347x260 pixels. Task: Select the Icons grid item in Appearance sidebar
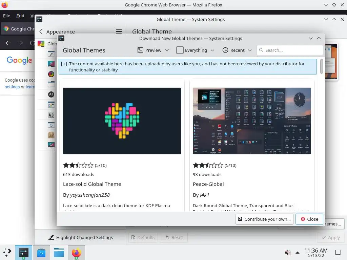point(51,105)
